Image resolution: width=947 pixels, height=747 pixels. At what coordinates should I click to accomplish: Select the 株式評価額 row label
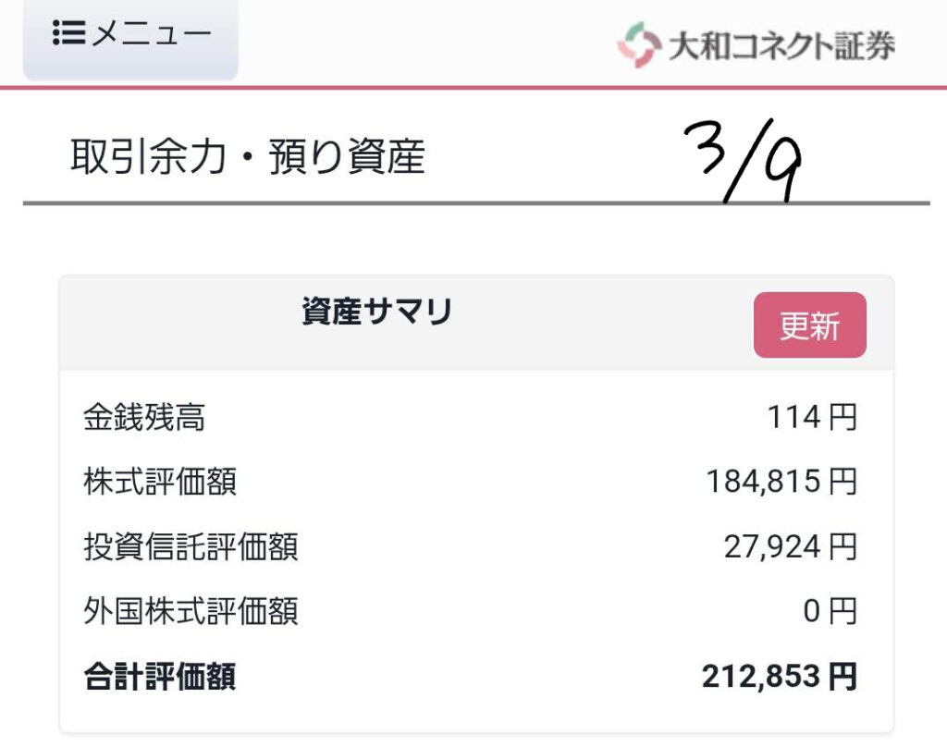tap(160, 483)
